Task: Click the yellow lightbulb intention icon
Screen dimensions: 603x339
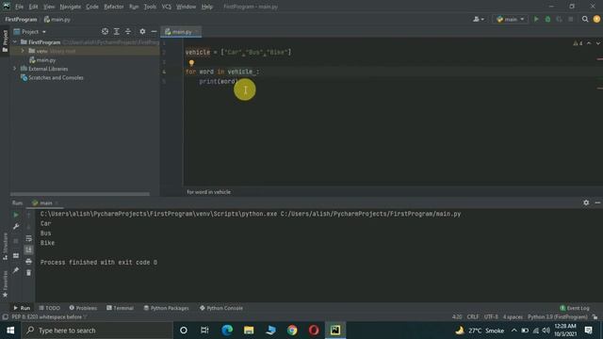Action: [191, 63]
